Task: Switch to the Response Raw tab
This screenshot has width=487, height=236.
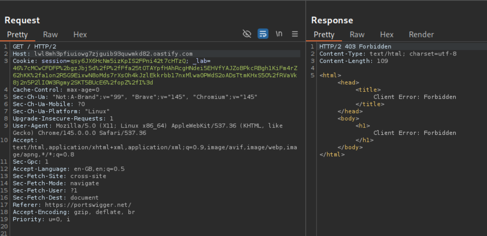Action: [x=357, y=35]
